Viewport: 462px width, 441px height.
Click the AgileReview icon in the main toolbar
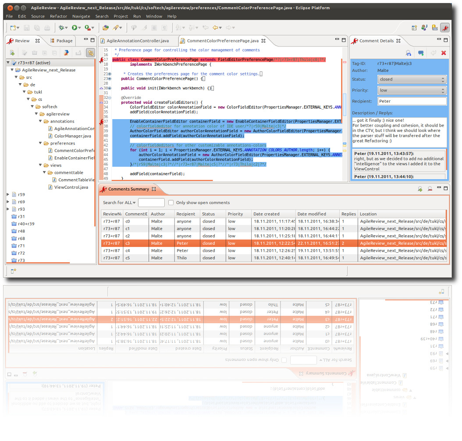tap(445, 27)
